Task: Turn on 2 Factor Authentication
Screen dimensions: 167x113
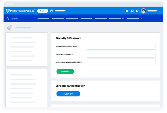Action: [x=68, y=94]
